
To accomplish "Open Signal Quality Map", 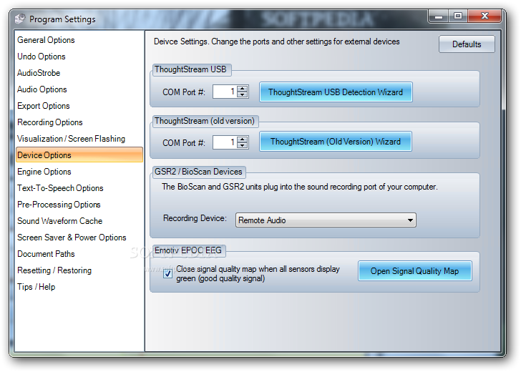I will point(414,271).
